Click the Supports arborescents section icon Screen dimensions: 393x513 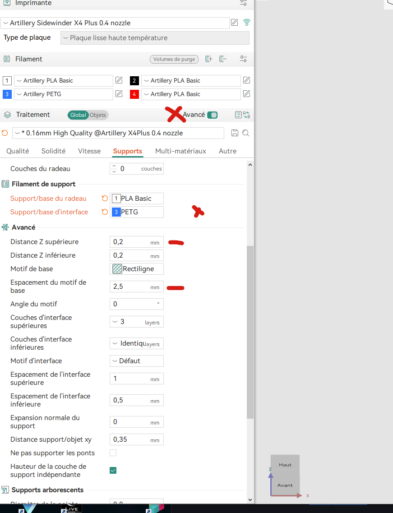[5, 490]
